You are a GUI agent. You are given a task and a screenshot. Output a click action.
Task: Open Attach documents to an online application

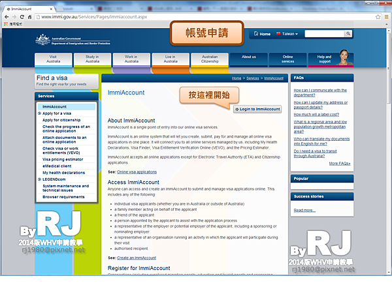64,140
